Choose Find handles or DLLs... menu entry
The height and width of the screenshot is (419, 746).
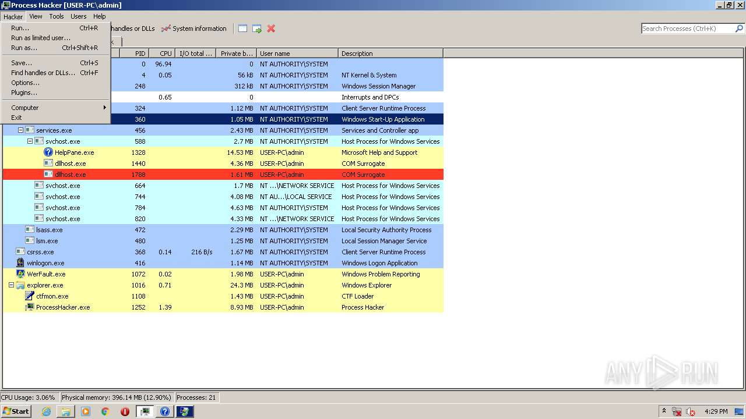pyautogui.click(x=55, y=73)
